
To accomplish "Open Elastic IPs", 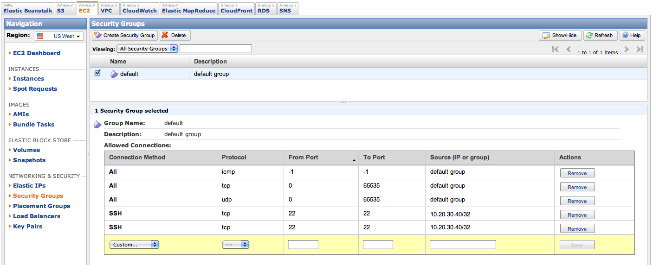I will pos(29,186).
